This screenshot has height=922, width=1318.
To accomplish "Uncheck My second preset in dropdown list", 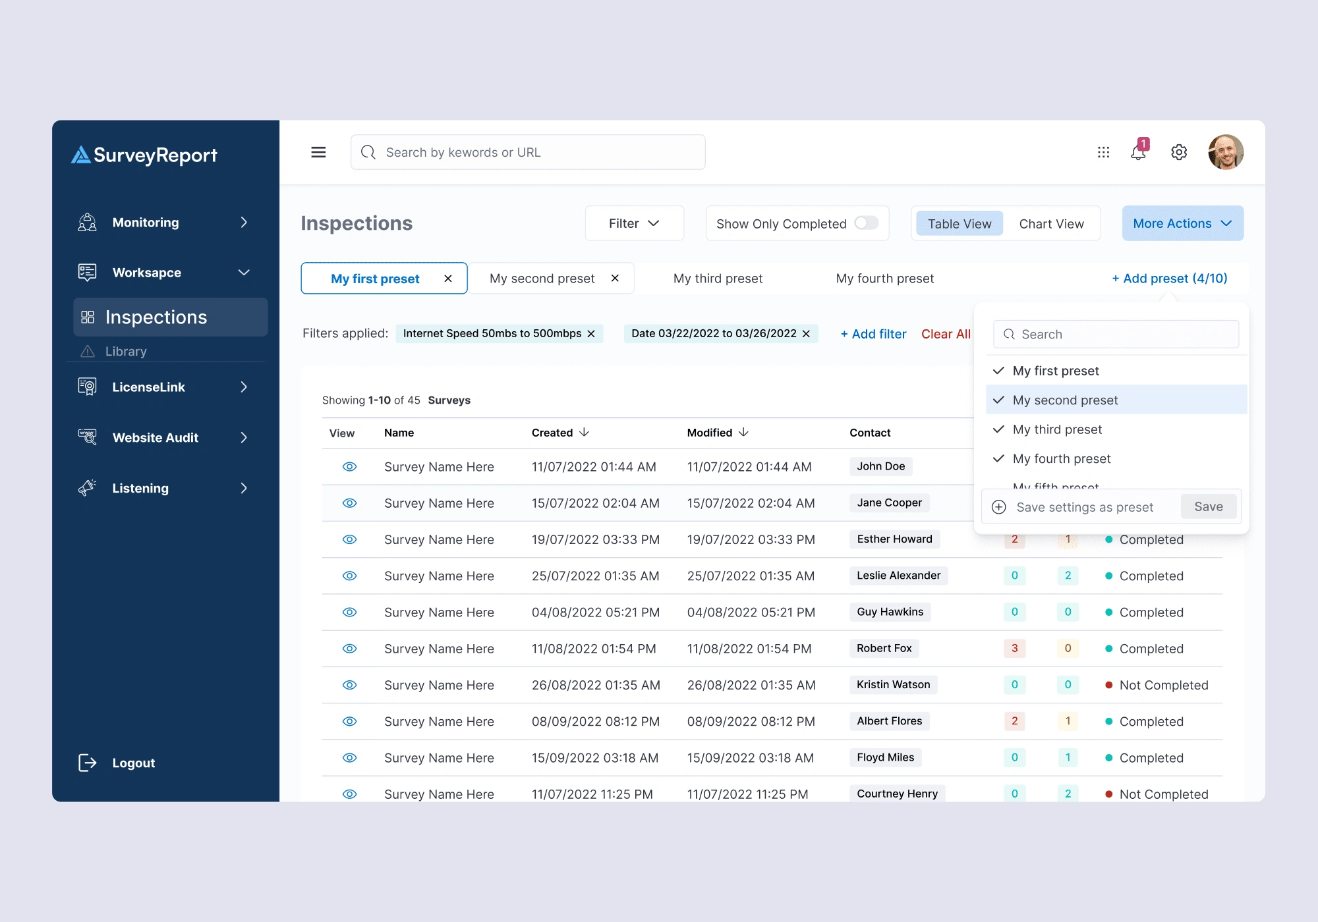I will point(1116,400).
